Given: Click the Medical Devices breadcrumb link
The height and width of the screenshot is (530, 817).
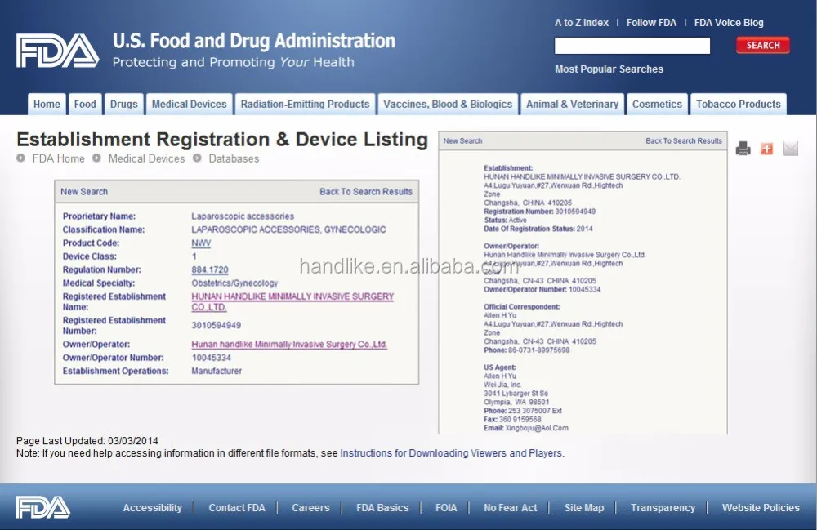Looking at the screenshot, I should click(x=146, y=158).
